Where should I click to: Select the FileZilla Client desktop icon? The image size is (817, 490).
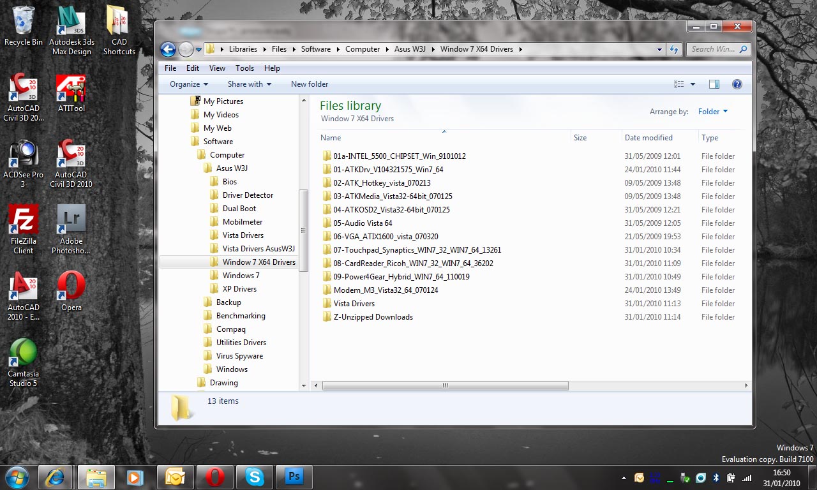point(23,230)
